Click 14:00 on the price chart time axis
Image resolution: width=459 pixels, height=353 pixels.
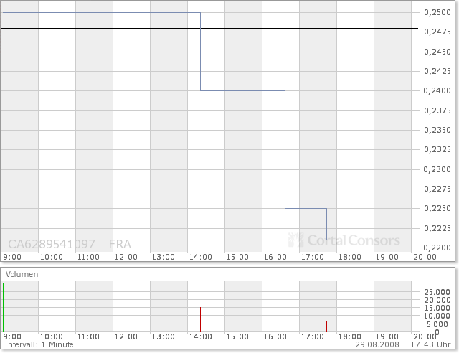[x=201, y=257]
